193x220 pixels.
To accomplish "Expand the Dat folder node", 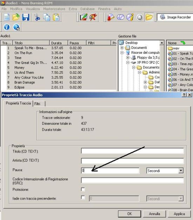I will (x=145, y=82).
